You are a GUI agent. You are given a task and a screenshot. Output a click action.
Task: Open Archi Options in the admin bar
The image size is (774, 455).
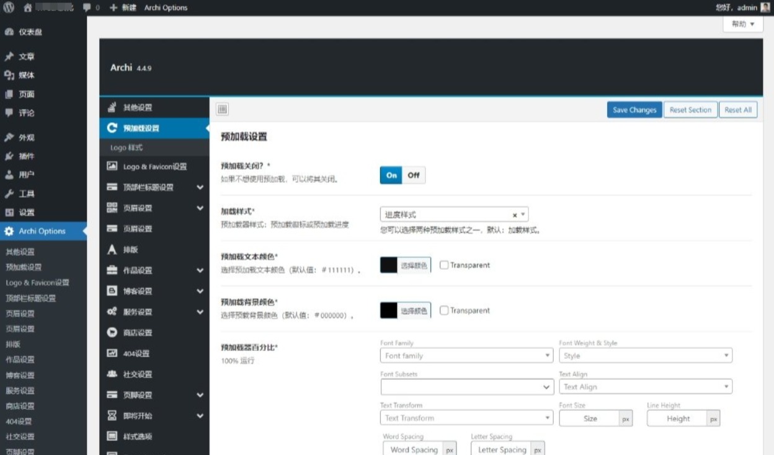166,7
